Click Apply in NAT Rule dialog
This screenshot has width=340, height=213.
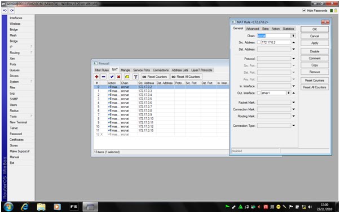click(315, 43)
